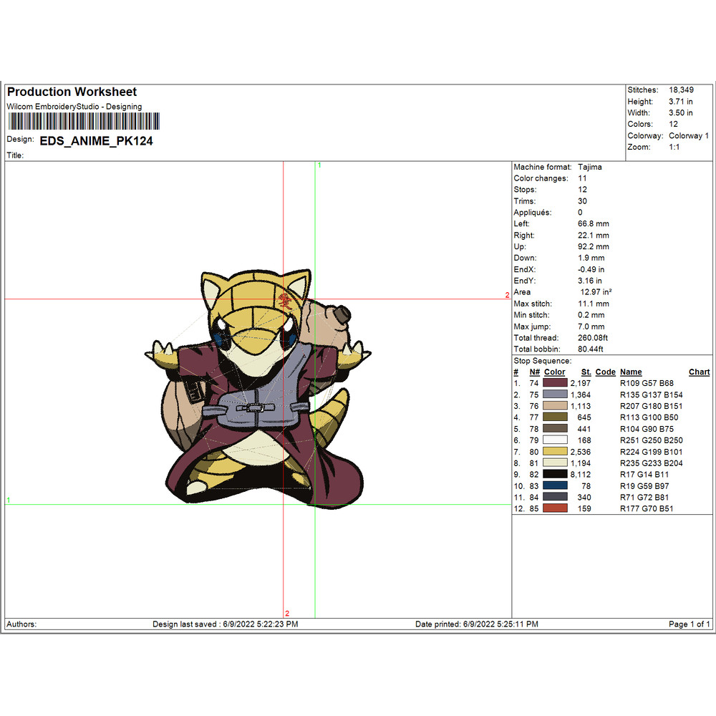Select the design name EDS_ANIME_PK124
Viewport: 716px width, 716px height.
(96, 141)
